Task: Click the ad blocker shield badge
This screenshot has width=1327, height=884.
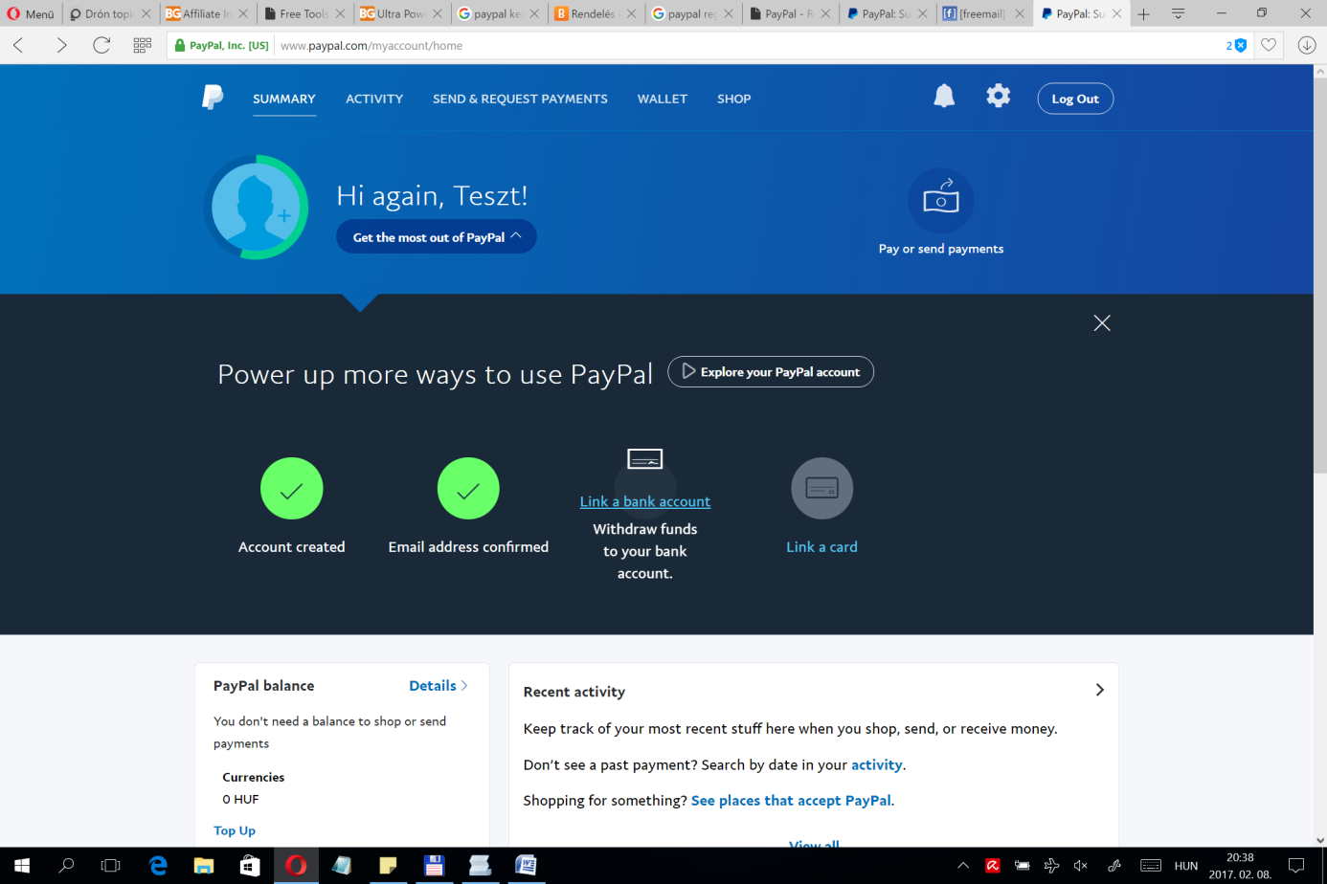Action: tap(1237, 45)
